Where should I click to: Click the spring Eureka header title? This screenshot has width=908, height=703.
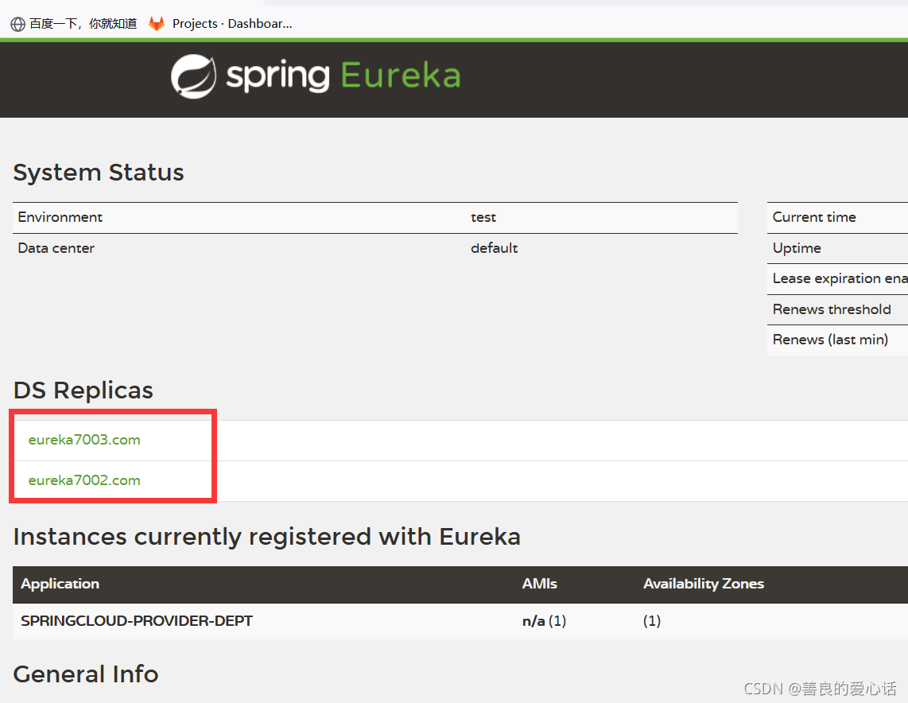click(343, 76)
